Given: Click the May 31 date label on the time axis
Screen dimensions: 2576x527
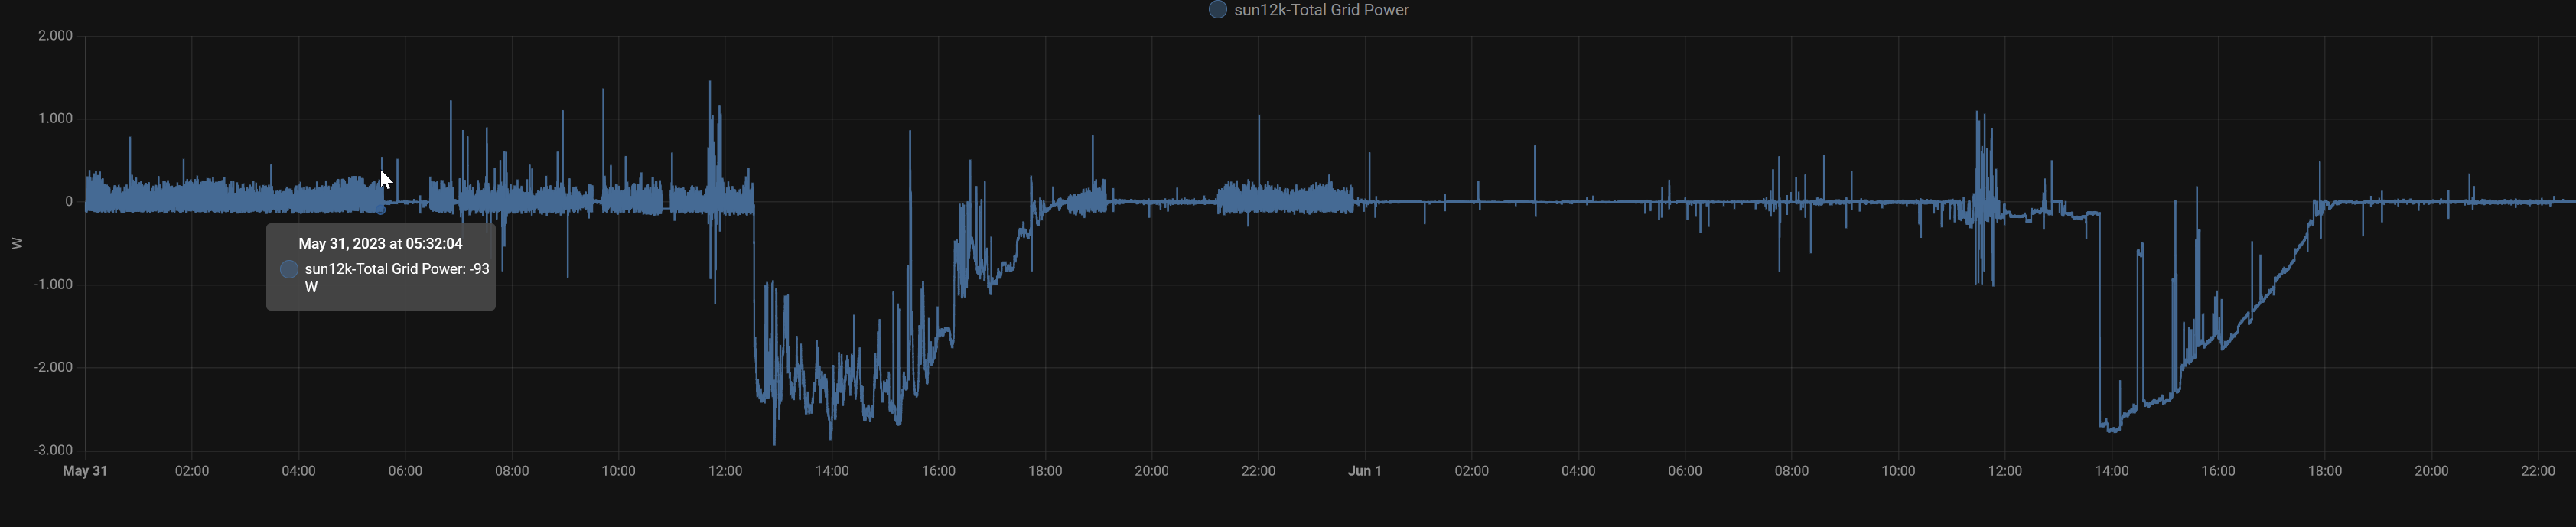Looking at the screenshot, I should 85,471.
